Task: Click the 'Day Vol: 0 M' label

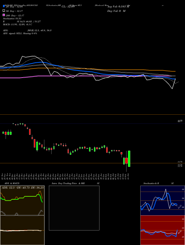Action: point(116,11)
